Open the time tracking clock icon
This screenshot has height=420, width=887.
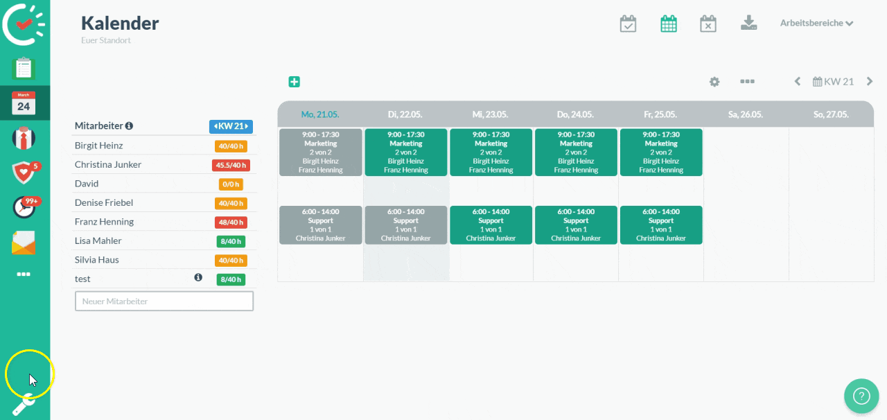pyautogui.click(x=24, y=207)
